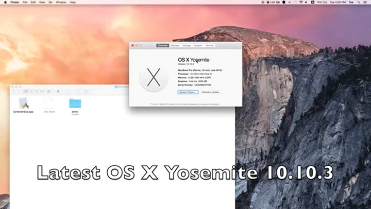Click the 79% battery status indicator
The height and width of the screenshot is (209, 371).
322,2
